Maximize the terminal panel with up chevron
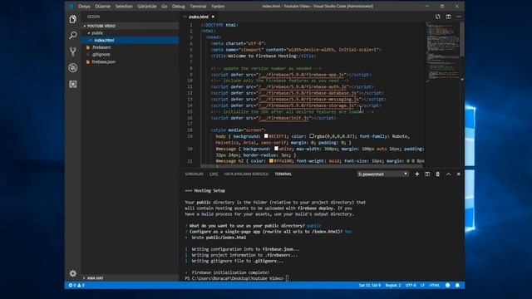The width and height of the screenshot is (532, 299). (x=448, y=174)
